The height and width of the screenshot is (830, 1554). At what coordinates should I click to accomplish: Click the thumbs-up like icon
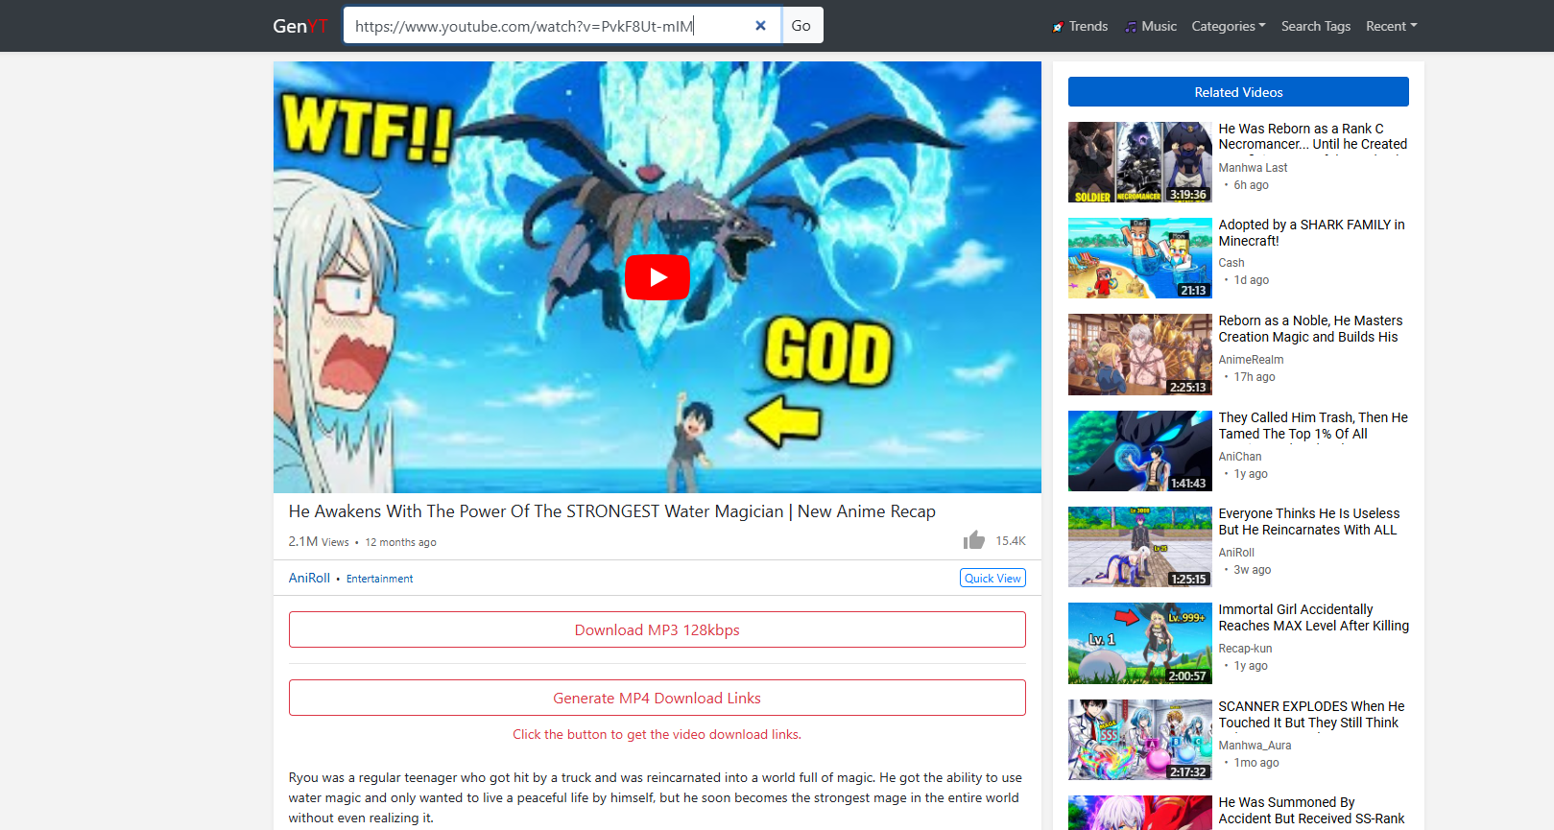(x=974, y=540)
